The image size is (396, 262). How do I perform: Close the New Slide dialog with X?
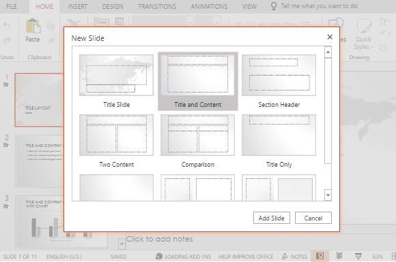point(330,37)
